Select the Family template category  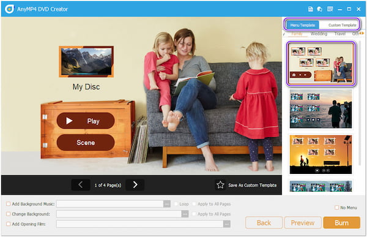pos(297,34)
